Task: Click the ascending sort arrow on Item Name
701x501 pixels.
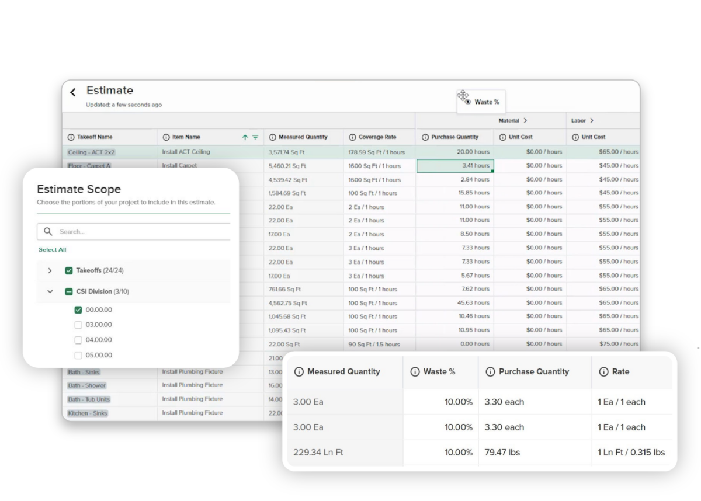Action: [244, 137]
